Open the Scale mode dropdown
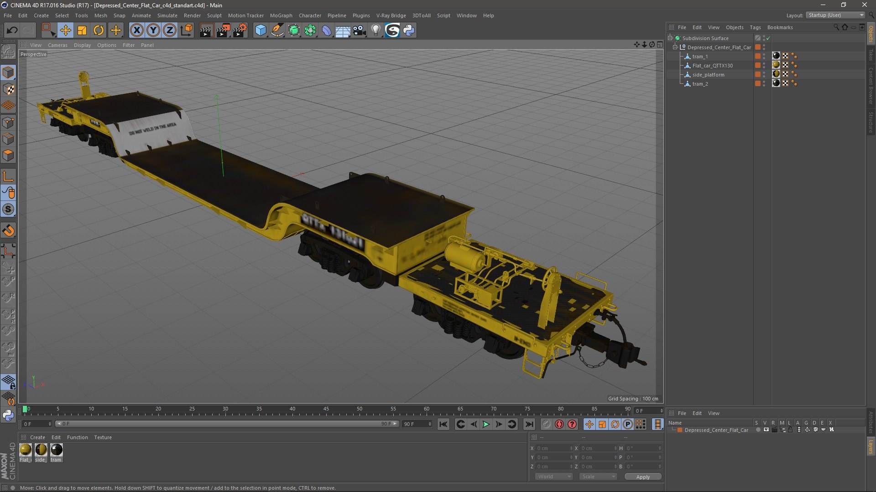 point(598,477)
